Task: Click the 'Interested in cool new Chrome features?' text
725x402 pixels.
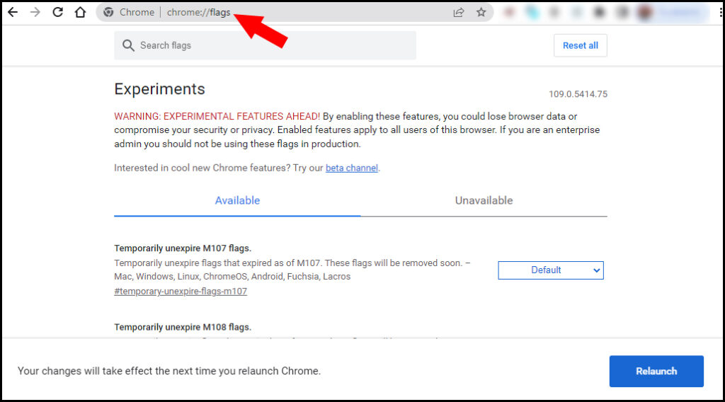Action: point(202,168)
